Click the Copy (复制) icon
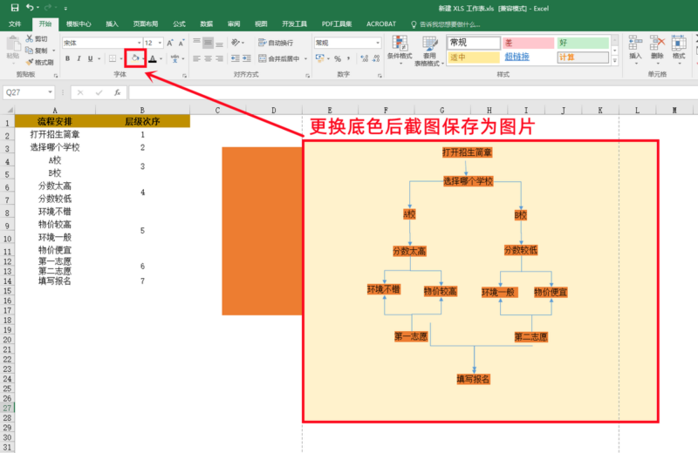Image resolution: width=698 pixels, height=453 pixels. click(x=30, y=51)
